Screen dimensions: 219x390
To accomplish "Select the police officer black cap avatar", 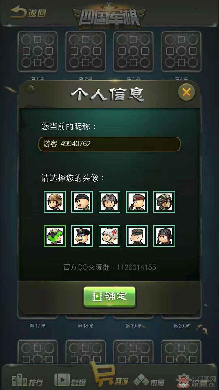I will (82, 236).
